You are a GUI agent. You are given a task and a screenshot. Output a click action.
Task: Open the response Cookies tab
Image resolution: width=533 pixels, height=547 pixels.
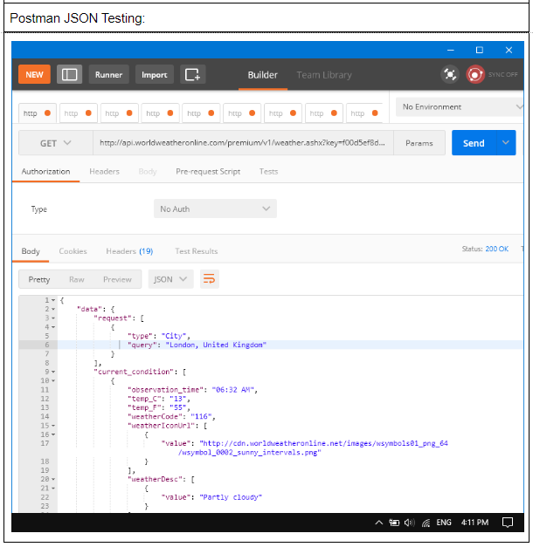pos(73,251)
